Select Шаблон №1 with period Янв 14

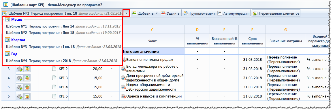point(63,26)
